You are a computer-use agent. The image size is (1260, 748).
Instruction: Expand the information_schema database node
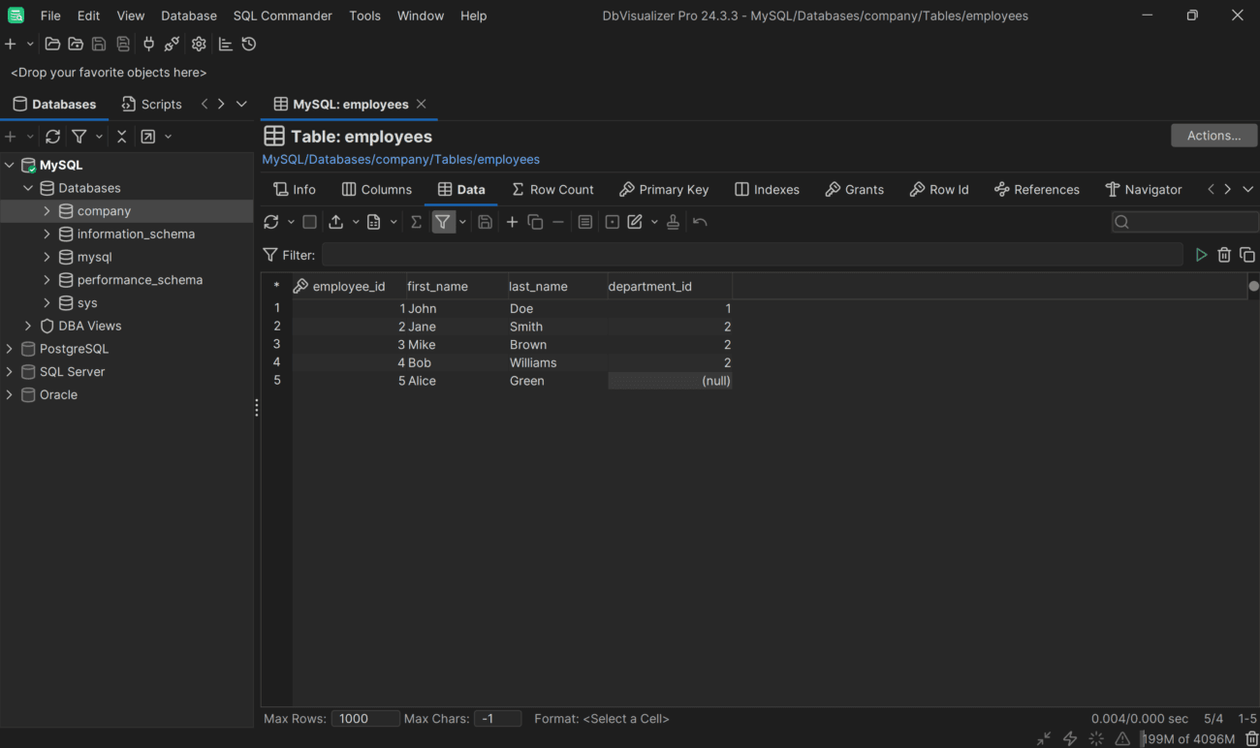pyautogui.click(x=47, y=234)
